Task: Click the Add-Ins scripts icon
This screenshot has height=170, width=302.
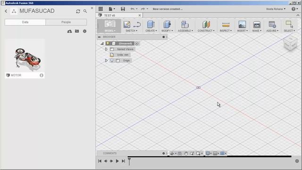Action: pyautogui.click(x=272, y=25)
